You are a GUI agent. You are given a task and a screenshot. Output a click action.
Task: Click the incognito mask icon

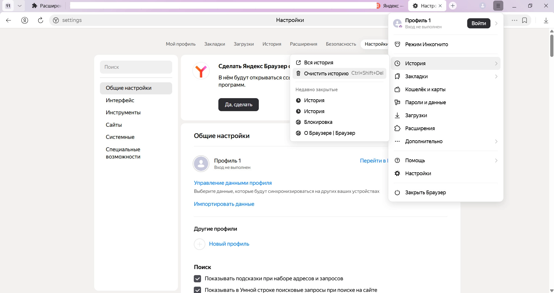click(397, 44)
